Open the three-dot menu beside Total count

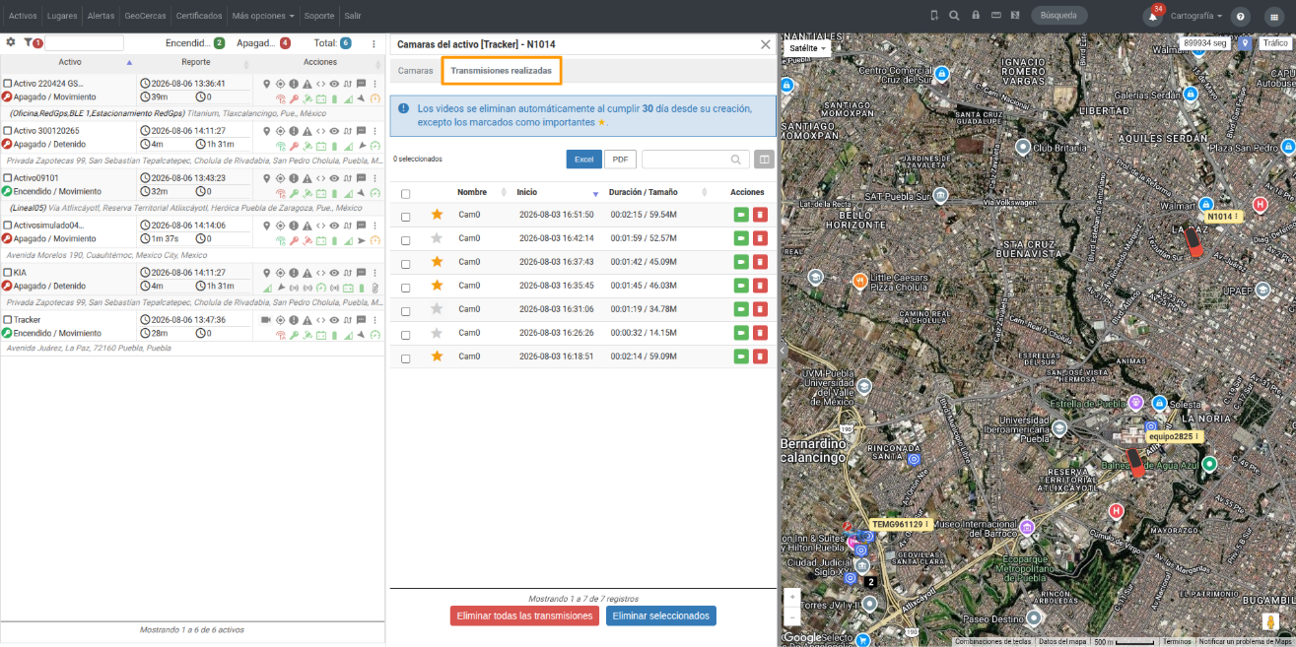pyautogui.click(x=374, y=43)
